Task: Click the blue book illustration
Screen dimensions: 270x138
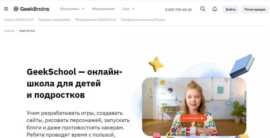Action: [242, 66]
